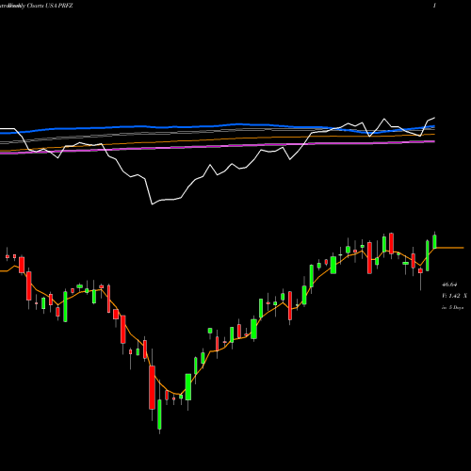The height and width of the screenshot is (471, 471).
Task: Click the 'Charts USA PRFZ' title text
Action: [x=50, y=6]
